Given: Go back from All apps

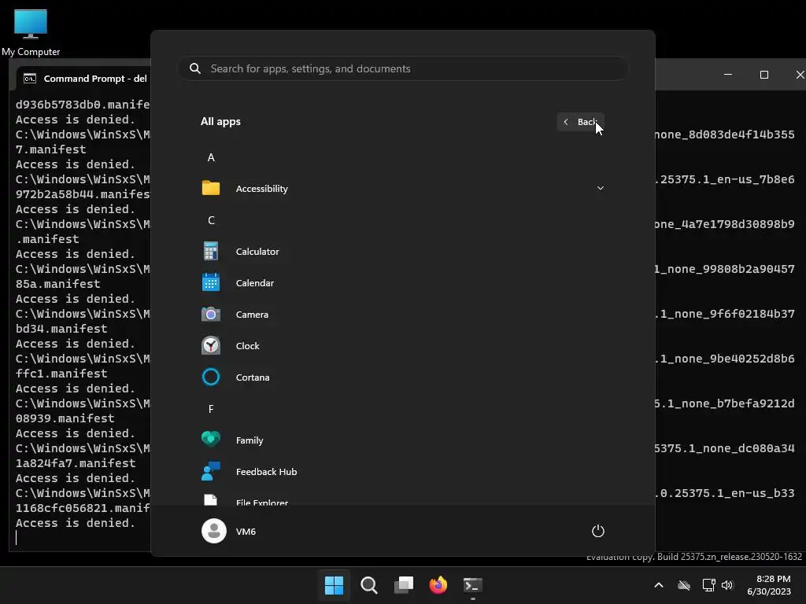Looking at the screenshot, I should [581, 122].
